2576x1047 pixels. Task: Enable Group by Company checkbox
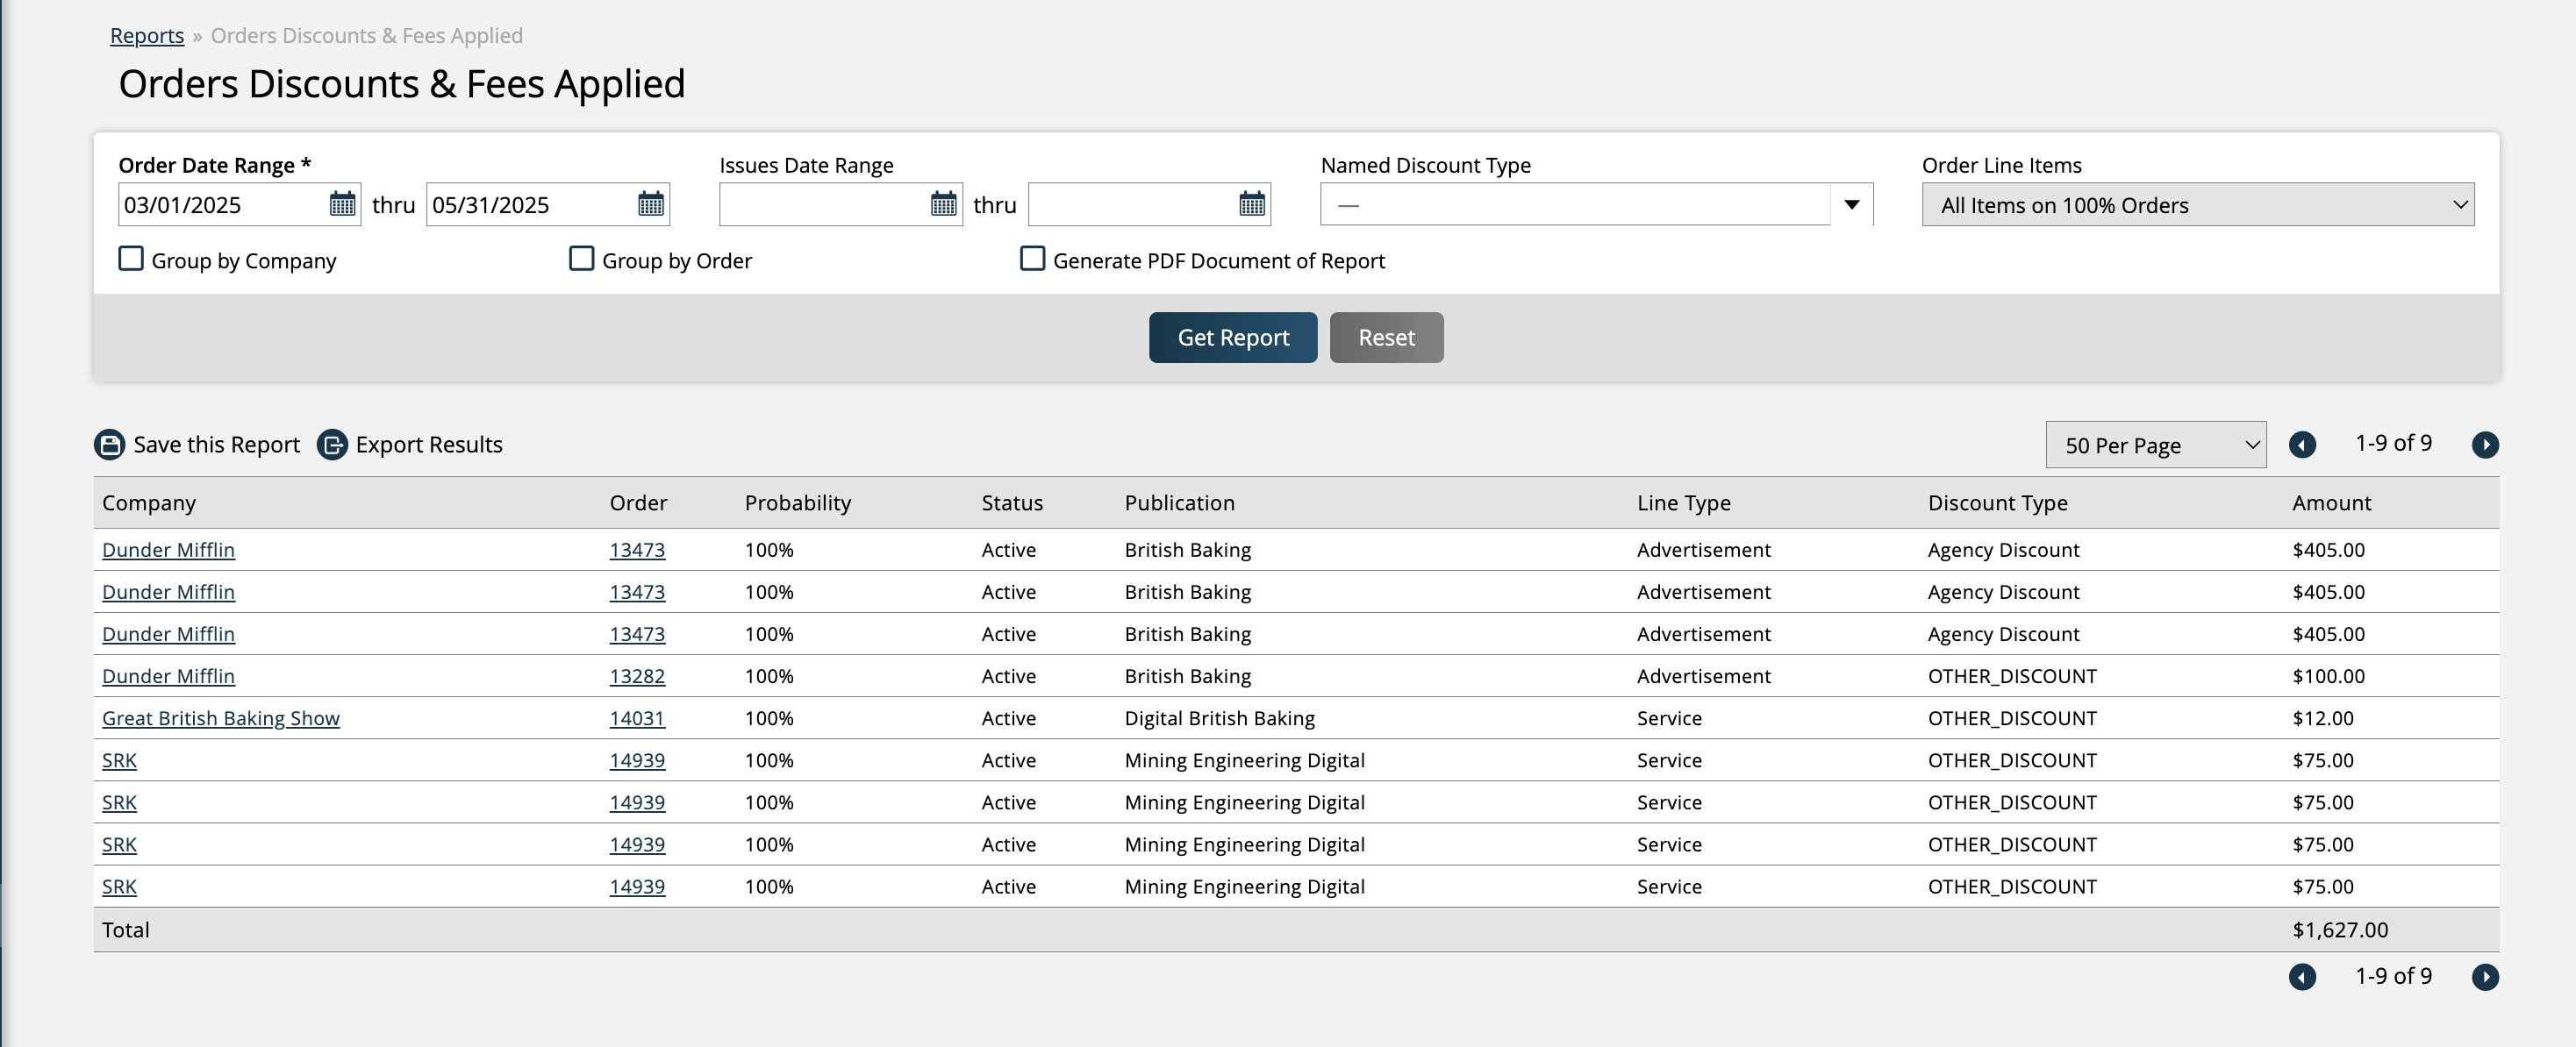[131, 260]
